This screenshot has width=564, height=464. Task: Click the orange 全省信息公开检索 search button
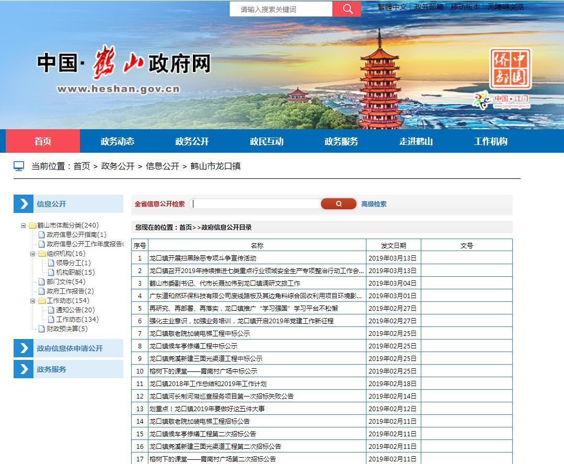(338, 204)
